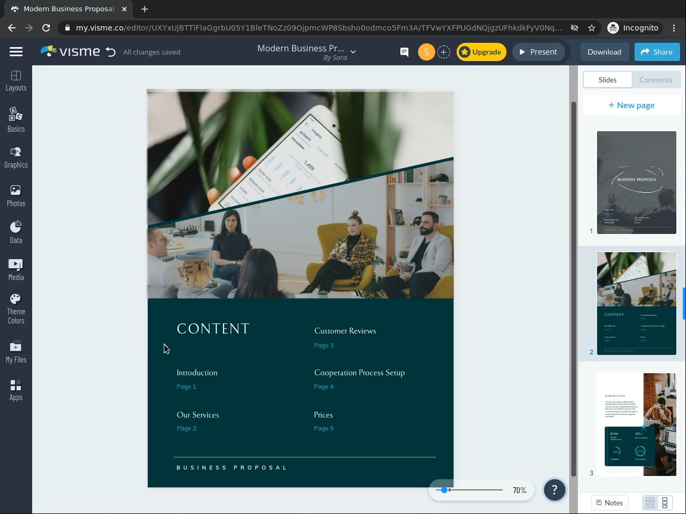
Task: Click the Share button
Action: [x=657, y=52]
